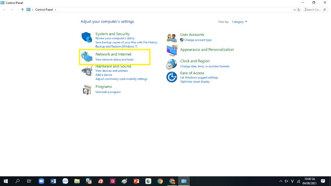The image size is (331, 186).
Task: Open Microsoft Word from the taskbar
Action: click(x=53, y=181)
